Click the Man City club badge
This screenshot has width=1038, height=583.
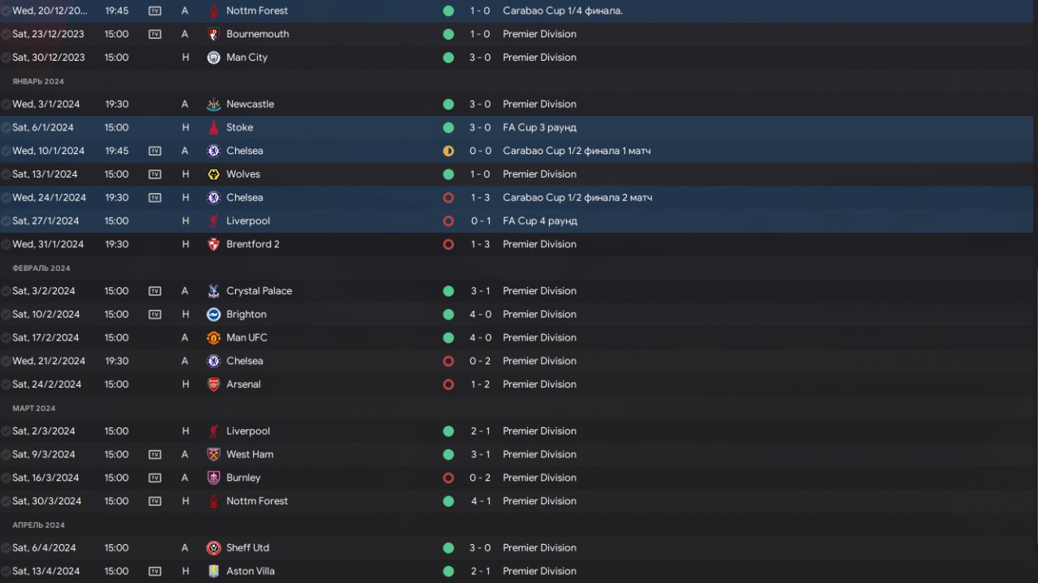(213, 58)
